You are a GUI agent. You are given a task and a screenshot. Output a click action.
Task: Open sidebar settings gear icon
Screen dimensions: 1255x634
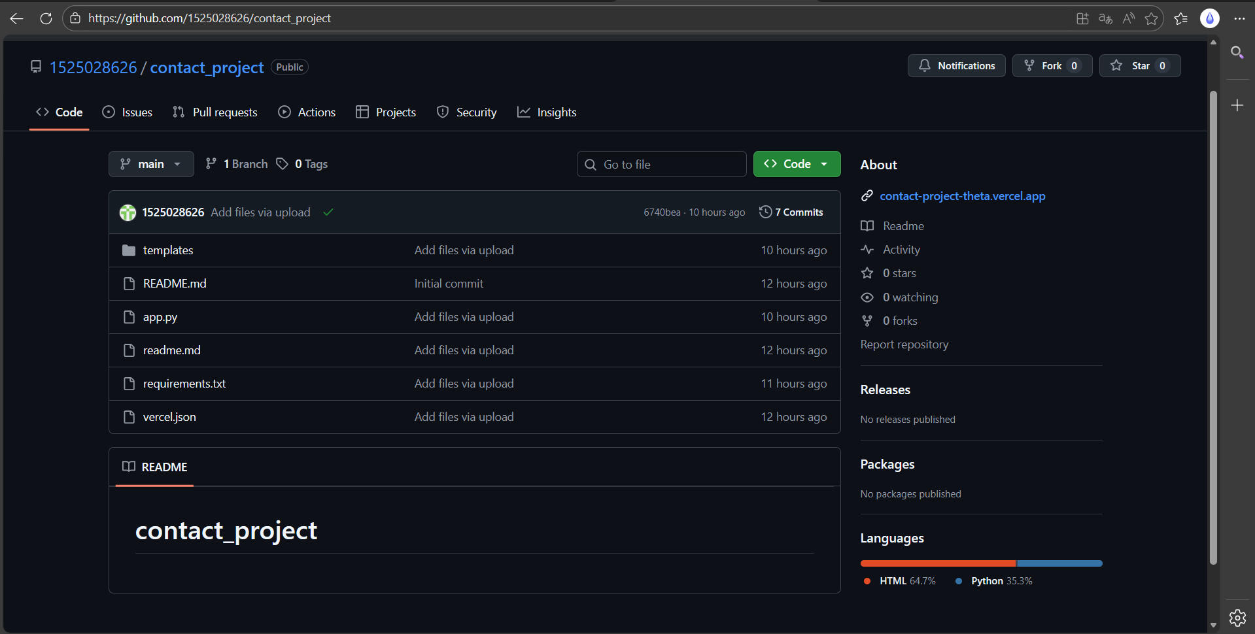pos(1237,617)
